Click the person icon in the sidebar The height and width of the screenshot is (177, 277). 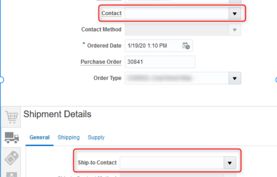pos(12,174)
